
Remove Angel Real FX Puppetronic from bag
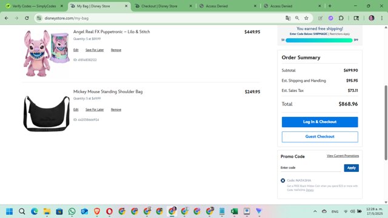click(x=116, y=50)
